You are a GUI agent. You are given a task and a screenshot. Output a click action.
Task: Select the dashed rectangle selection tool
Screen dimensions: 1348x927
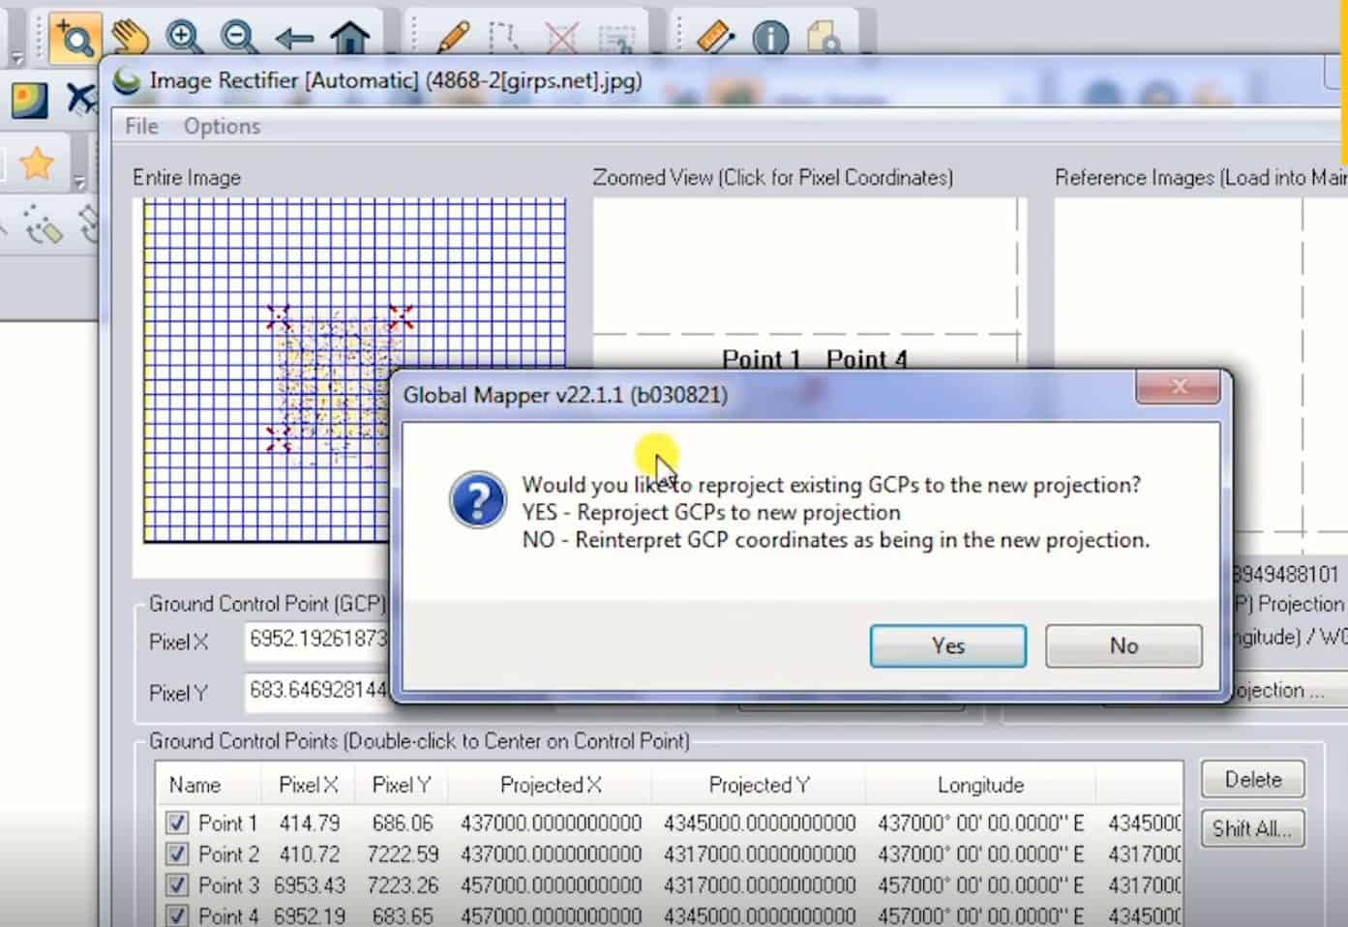pos(616,39)
